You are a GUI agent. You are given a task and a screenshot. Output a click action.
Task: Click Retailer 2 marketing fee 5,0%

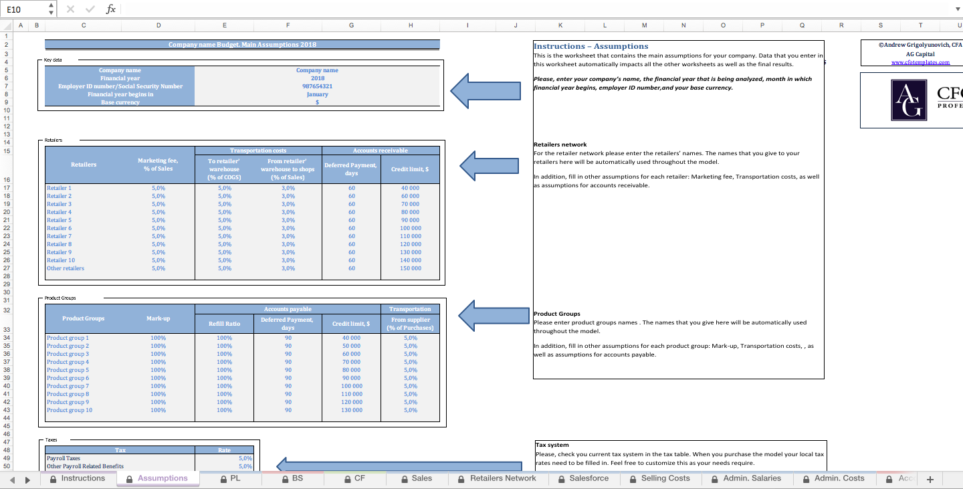pos(158,196)
